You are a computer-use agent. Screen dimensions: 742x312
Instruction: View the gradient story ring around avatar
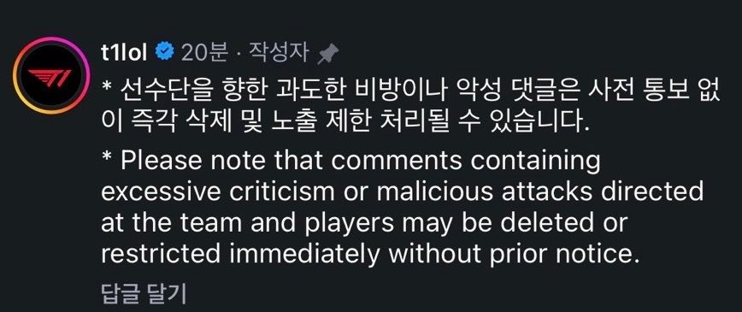51,76
